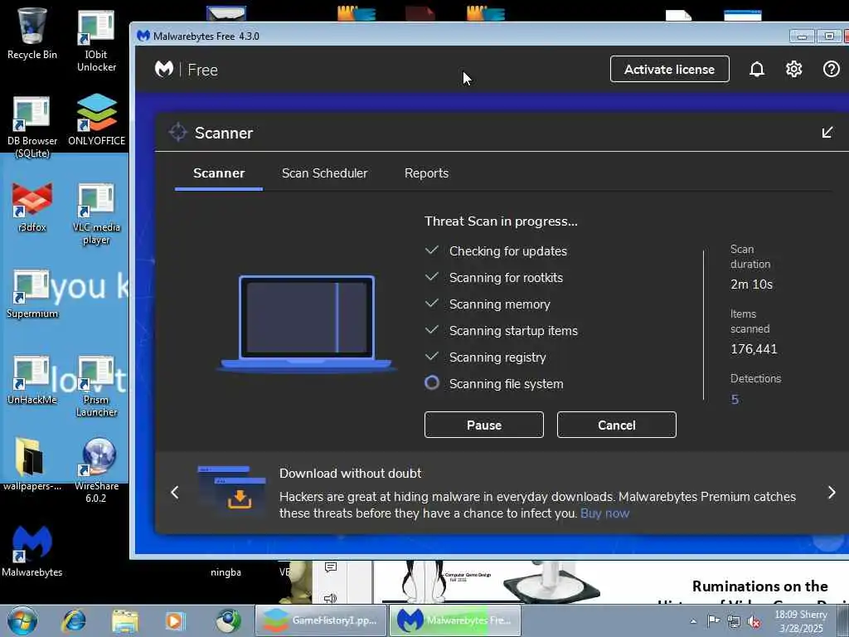Switch to GameHistory1 taskbar window

click(x=321, y=620)
